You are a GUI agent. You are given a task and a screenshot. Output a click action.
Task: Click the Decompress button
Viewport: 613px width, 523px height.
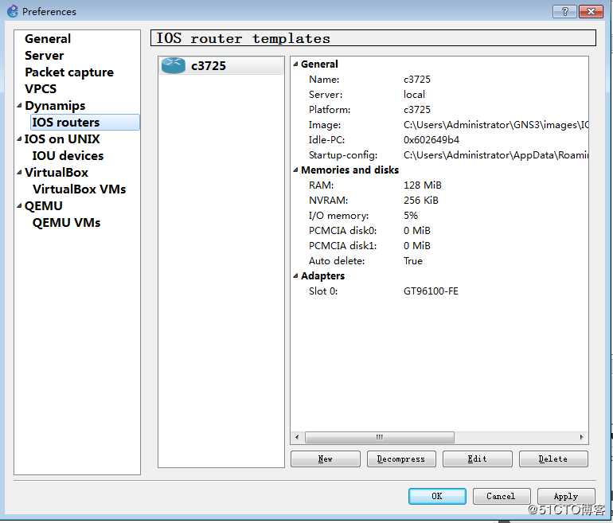point(401,459)
